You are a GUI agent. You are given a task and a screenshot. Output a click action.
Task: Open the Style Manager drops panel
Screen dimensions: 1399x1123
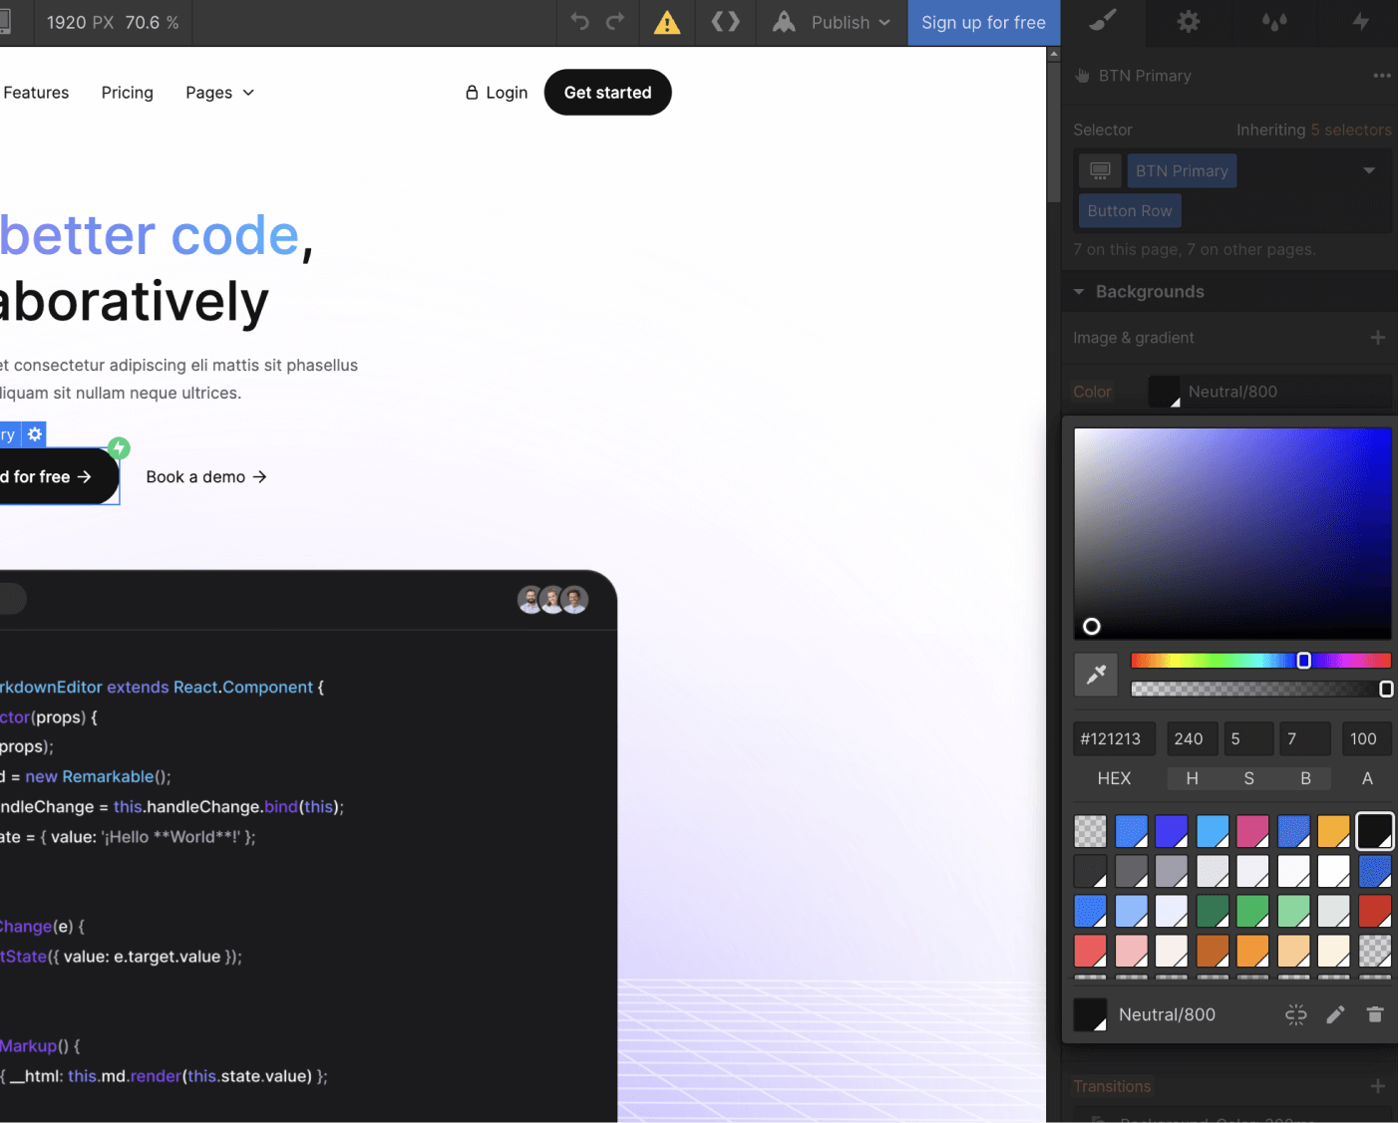[1273, 22]
